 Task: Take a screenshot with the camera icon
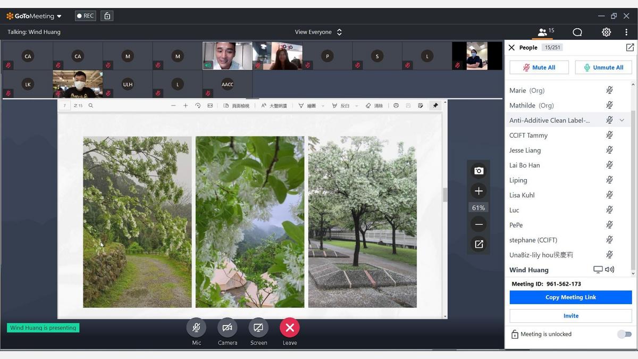(x=478, y=171)
